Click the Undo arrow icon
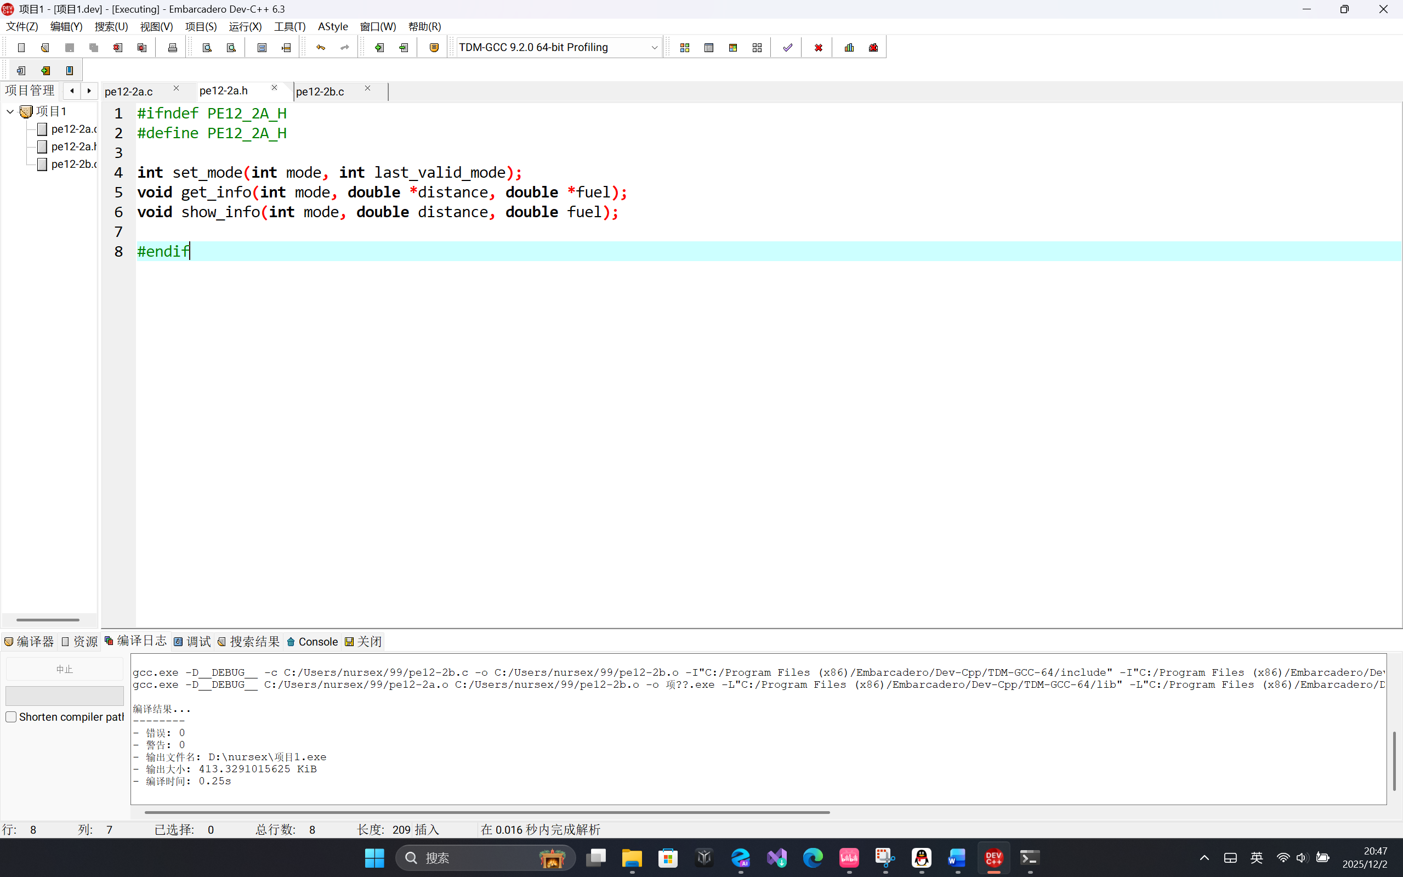The height and width of the screenshot is (877, 1403). click(321, 48)
